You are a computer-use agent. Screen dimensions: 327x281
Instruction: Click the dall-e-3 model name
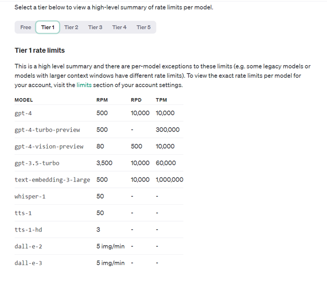(28, 263)
